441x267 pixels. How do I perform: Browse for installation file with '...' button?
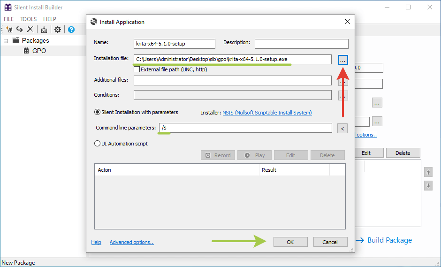[343, 60]
